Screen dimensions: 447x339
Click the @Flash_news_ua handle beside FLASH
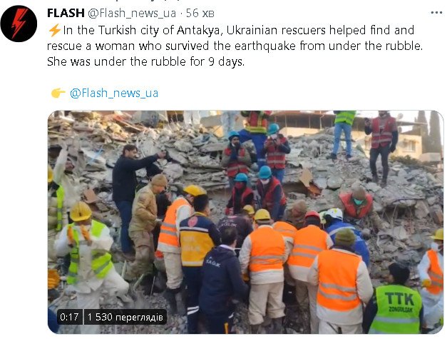point(132,14)
